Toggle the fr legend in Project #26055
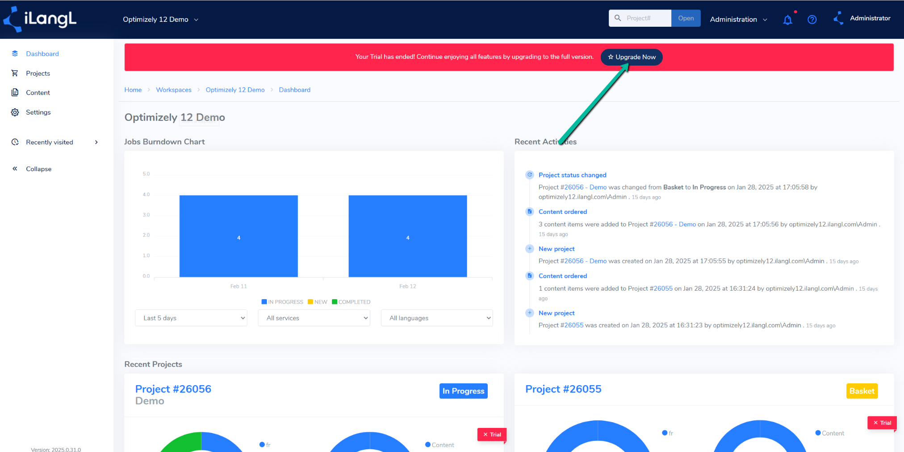 [668, 433]
